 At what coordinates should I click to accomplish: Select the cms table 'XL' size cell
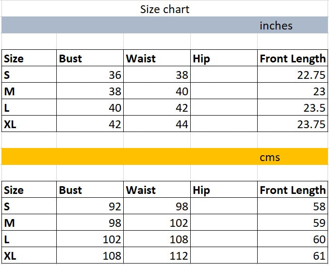(29, 256)
